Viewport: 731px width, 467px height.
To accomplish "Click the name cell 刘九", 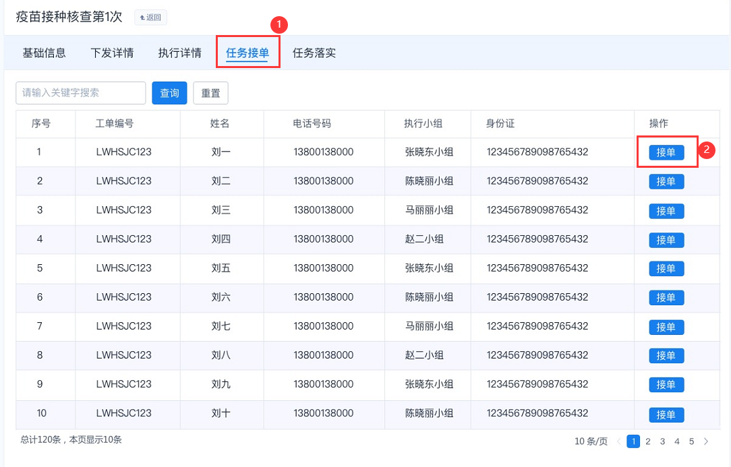I will coord(221,384).
